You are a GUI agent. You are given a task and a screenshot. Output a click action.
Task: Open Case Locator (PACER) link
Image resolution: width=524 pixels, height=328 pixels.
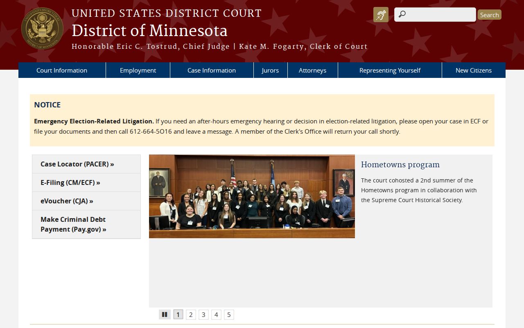pyautogui.click(x=86, y=164)
